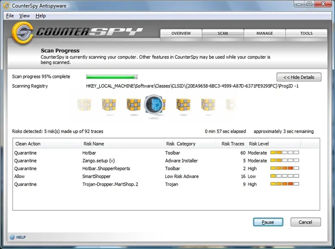Screen dimensions: 335x249
Task: Click the Moderate level text for Zango.setup
Action: pos(257,161)
